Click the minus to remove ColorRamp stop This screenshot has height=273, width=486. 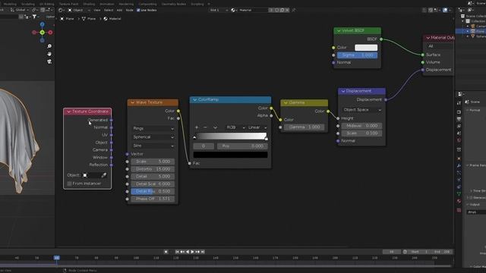click(205, 127)
